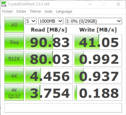Viewport: 126px width, 115px height.
Task: Run the Seq sequential test
Action: click(14, 42)
